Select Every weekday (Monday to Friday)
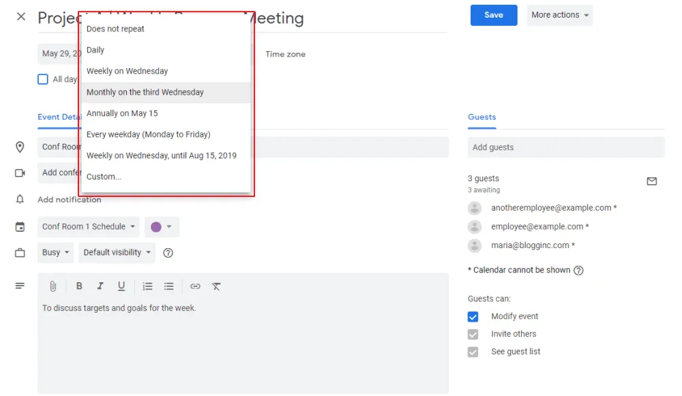The width and height of the screenshot is (682, 396). coord(166,134)
